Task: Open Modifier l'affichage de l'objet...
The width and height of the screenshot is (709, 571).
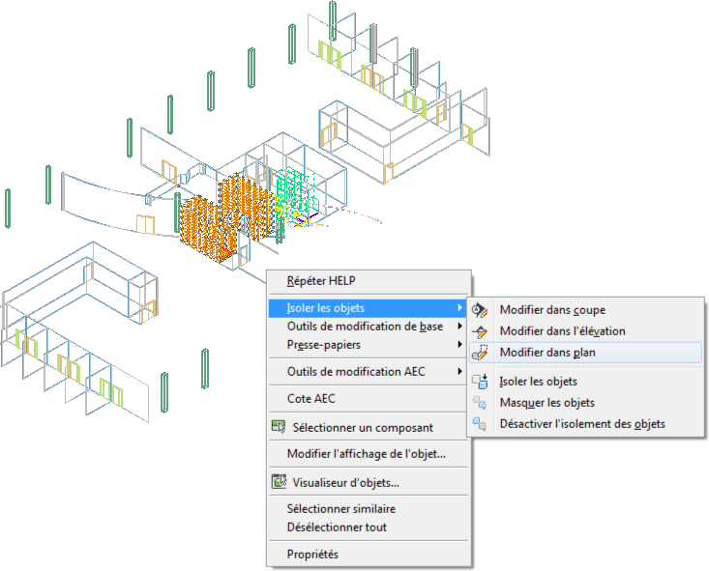Action: (369, 454)
